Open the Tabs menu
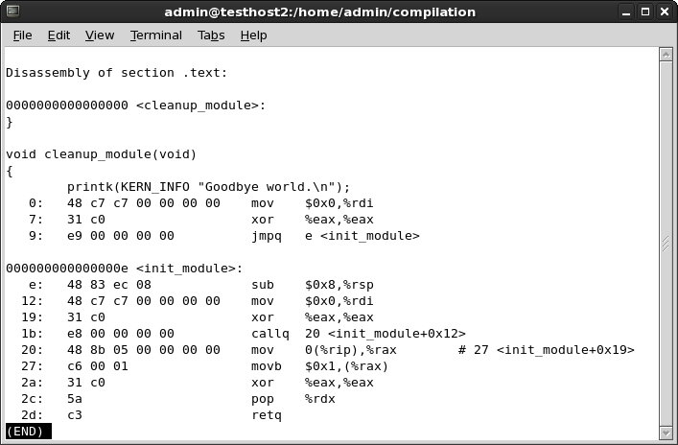This screenshot has width=678, height=445. (x=211, y=35)
